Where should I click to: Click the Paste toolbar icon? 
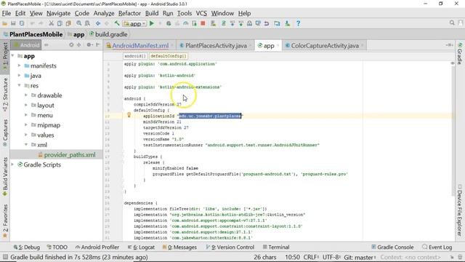[x=68, y=23]
